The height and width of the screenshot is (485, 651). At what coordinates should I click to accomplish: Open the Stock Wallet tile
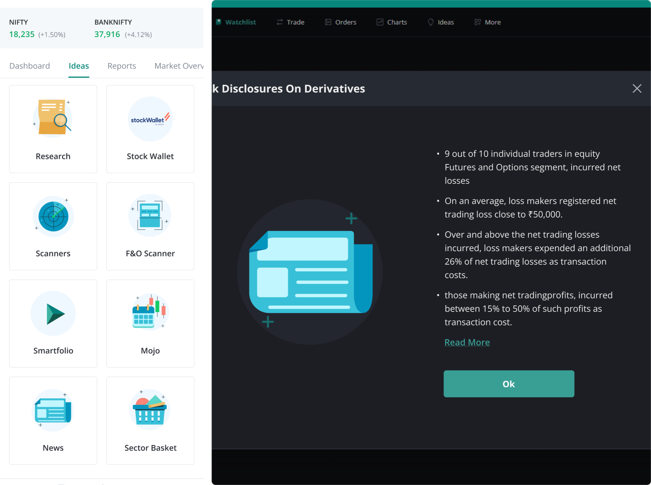150,129
